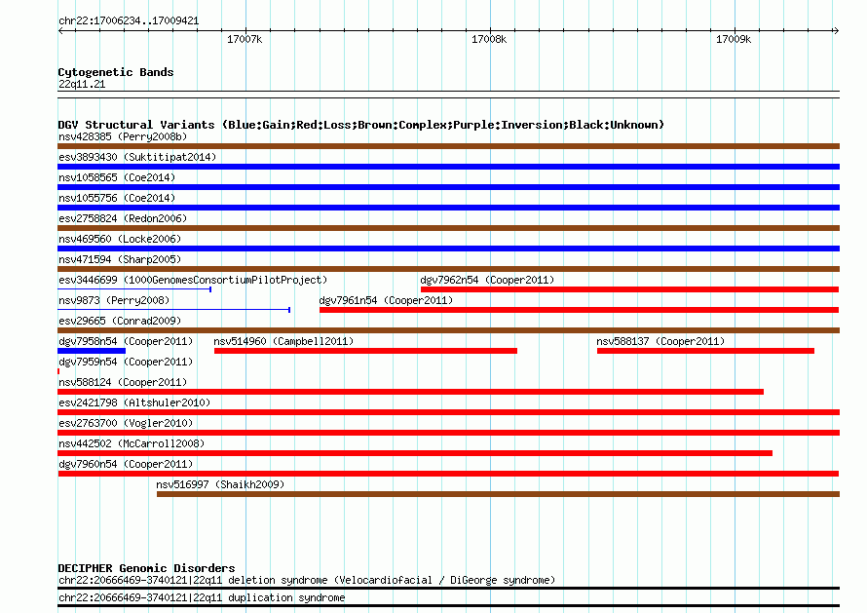This screenshot has width=867, height=613.
Task: Click the red nsv588137 loss bar
Action: click(705, 351)
